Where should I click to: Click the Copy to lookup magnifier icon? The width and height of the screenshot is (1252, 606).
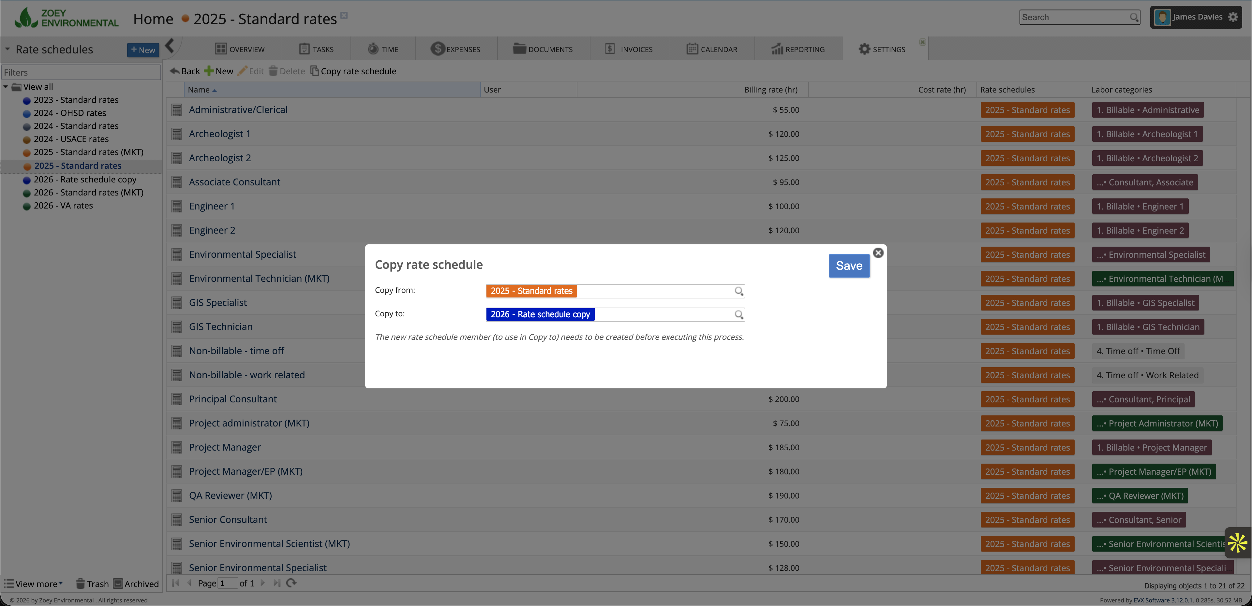738,314
